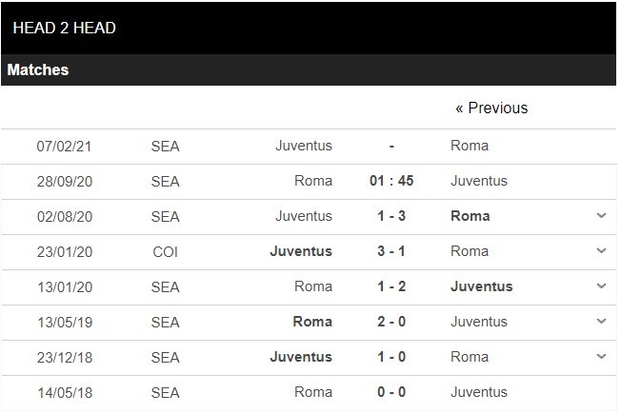Expand the 02/08/20 Juventus 1 - 3 Roma match
The image size is (621, 414).
601,216
